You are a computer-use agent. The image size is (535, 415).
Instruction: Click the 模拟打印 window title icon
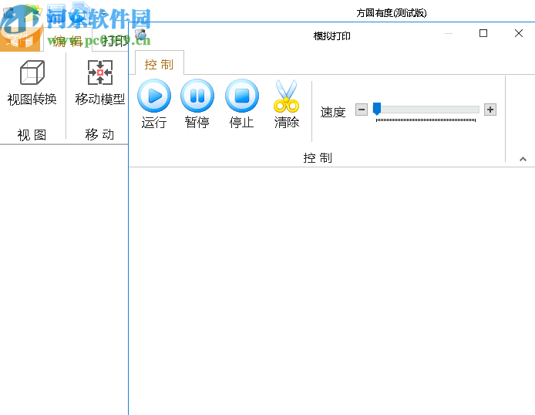pyautogui.click(x=140, y=34)
